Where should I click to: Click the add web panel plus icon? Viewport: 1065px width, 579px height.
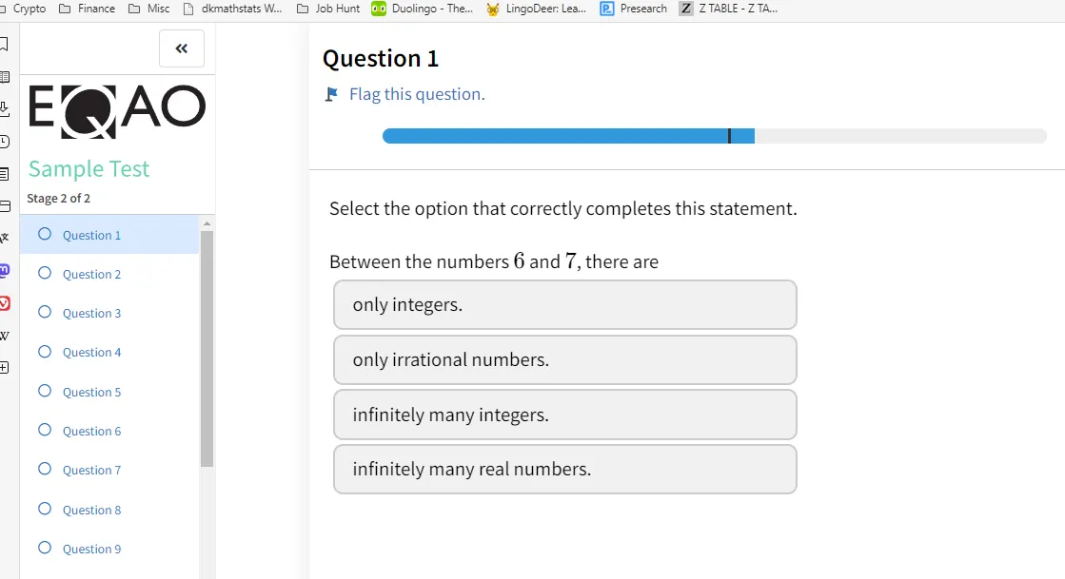pyautogui.click(x=4, y=367)
